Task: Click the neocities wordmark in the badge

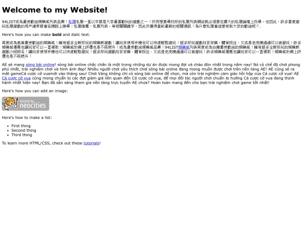Action: [x=33, y=105]
